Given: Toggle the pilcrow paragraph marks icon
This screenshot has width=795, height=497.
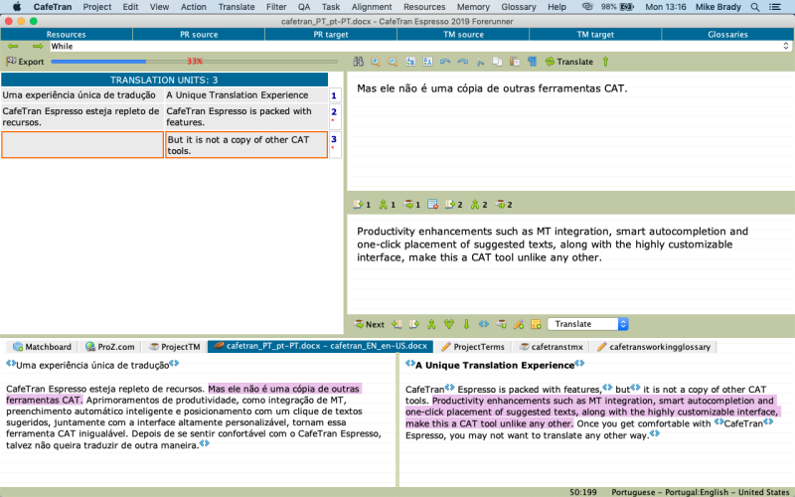Looking at the screenshot, I should 532,62.
